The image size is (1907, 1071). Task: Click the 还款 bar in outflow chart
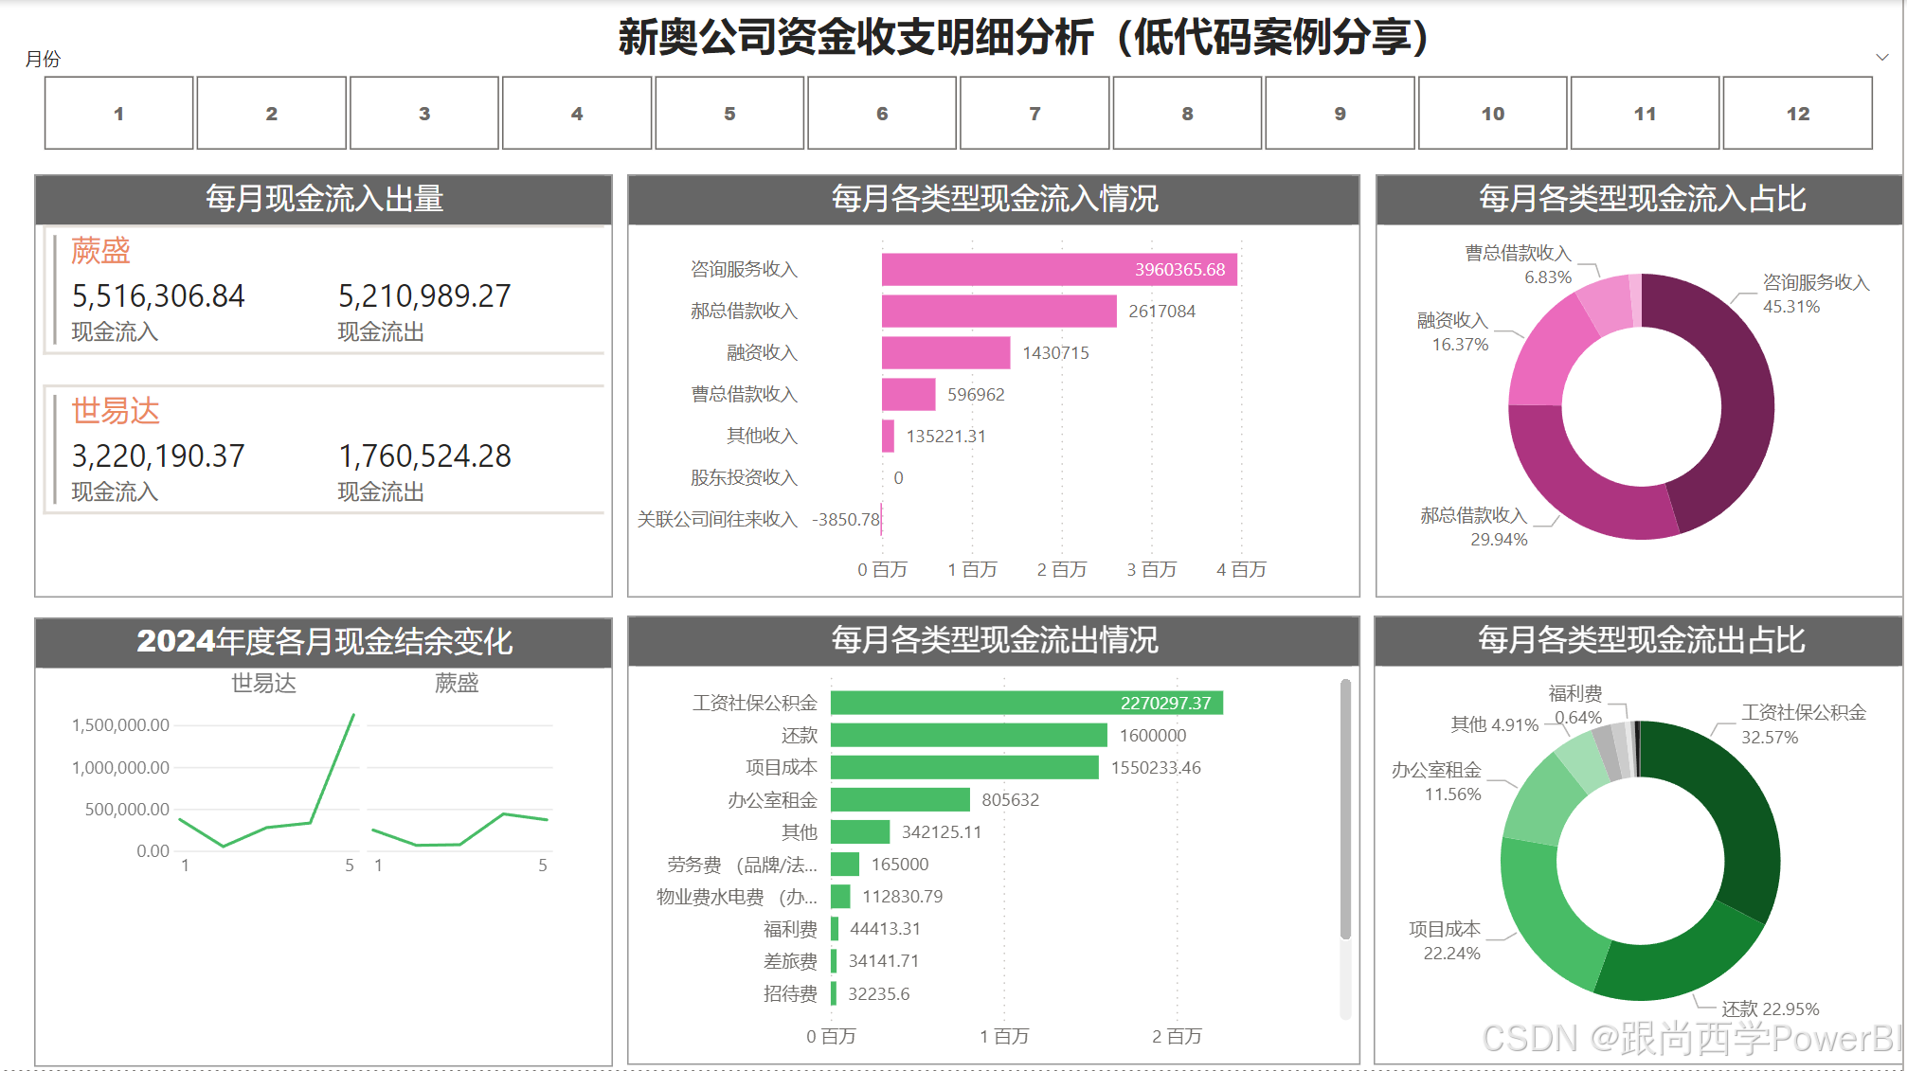[967, 736]
